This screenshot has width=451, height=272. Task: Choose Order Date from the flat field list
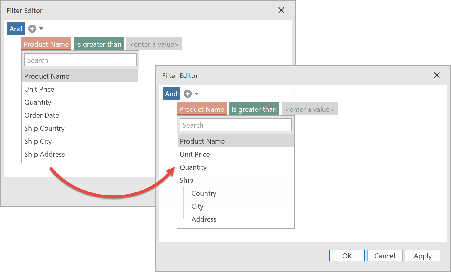[x=42, y=115]
